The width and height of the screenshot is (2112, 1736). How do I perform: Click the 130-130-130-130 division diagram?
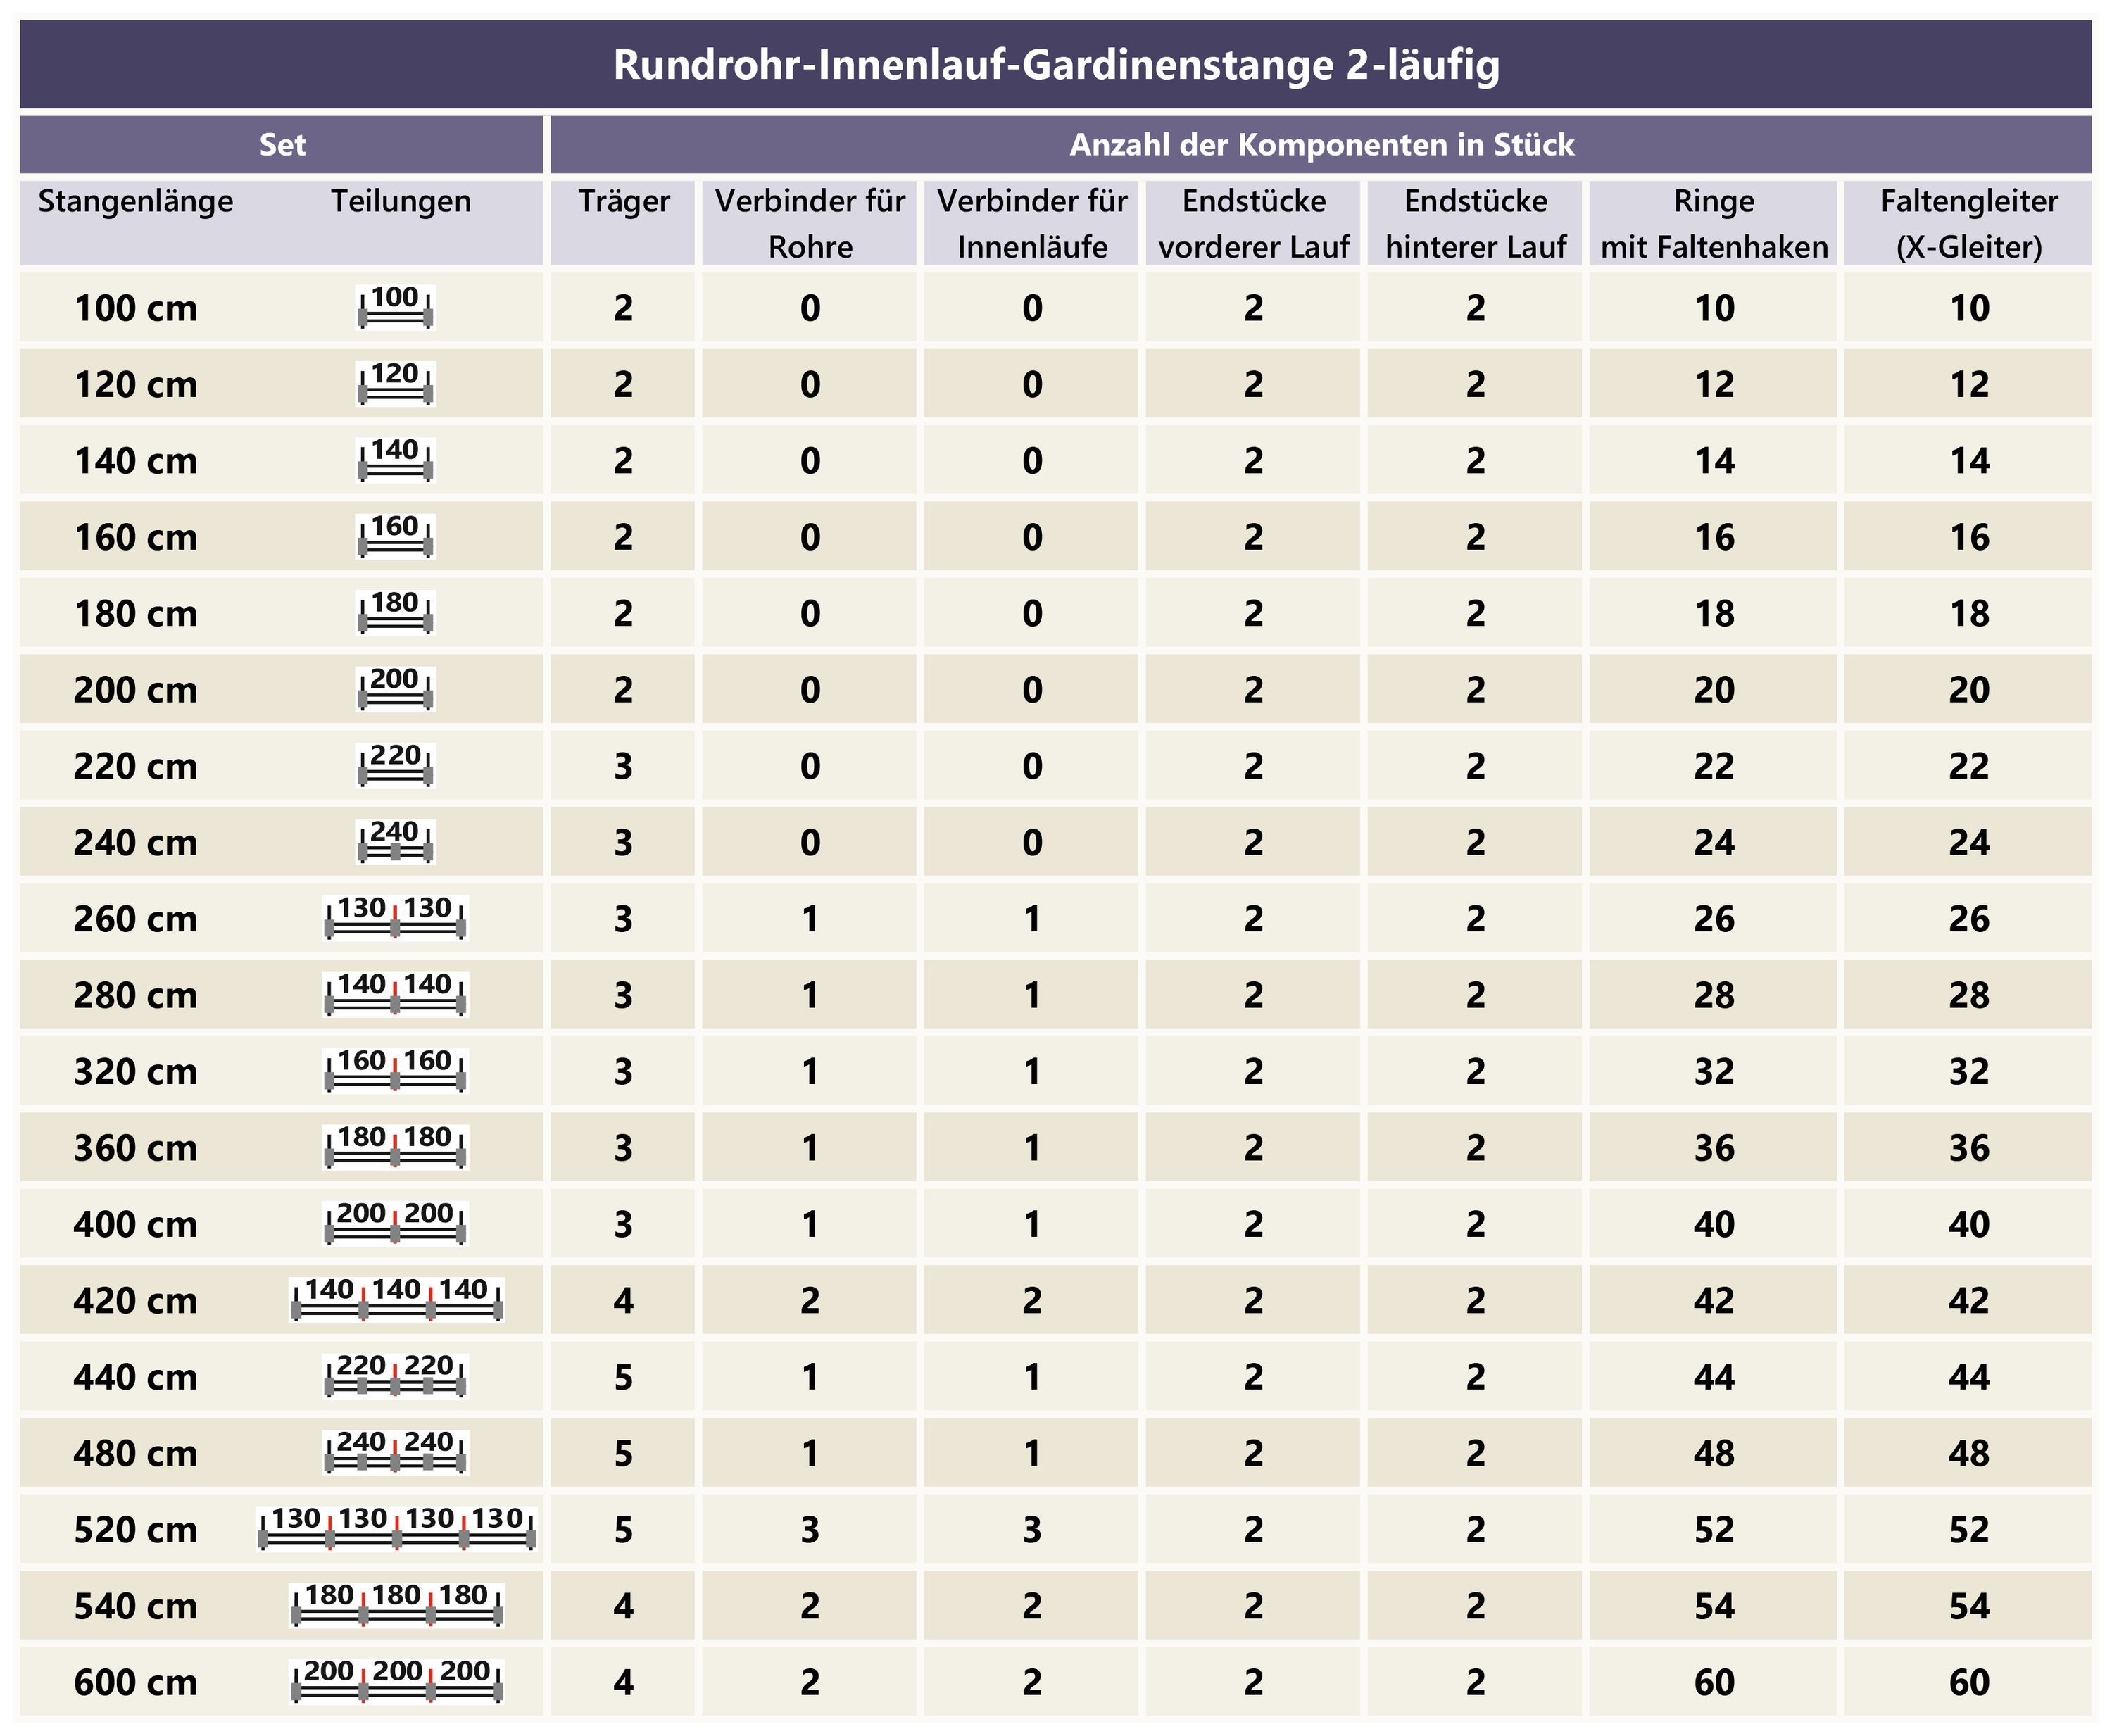pos(397,1528)
